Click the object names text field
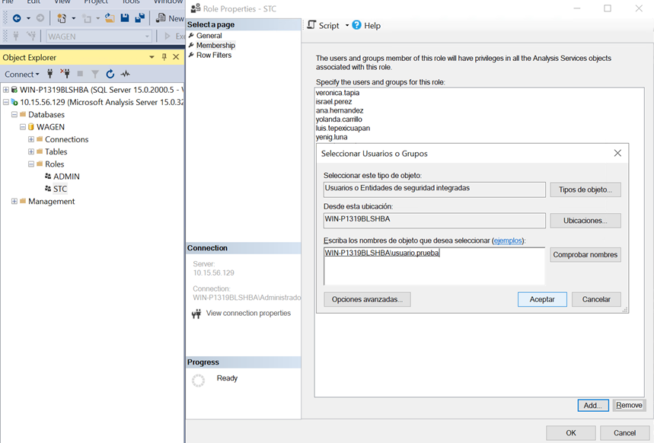The height and width of the screenshot is (443, 654). pyautogui.click(x=433, y=264)
